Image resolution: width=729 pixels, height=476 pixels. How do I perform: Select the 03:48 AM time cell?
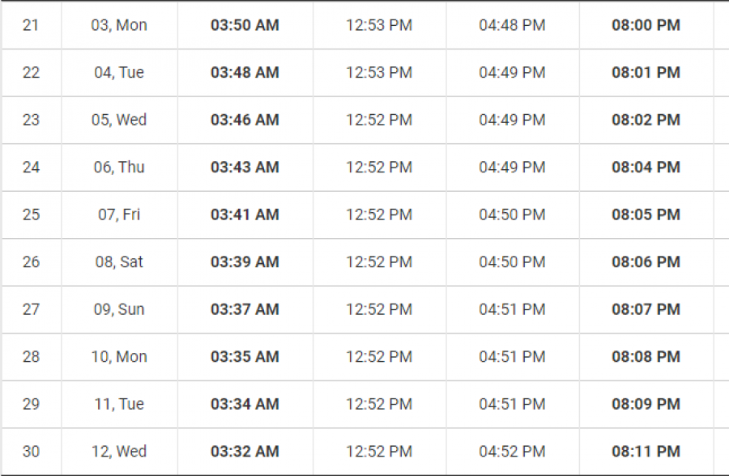(x=245, y=73)
